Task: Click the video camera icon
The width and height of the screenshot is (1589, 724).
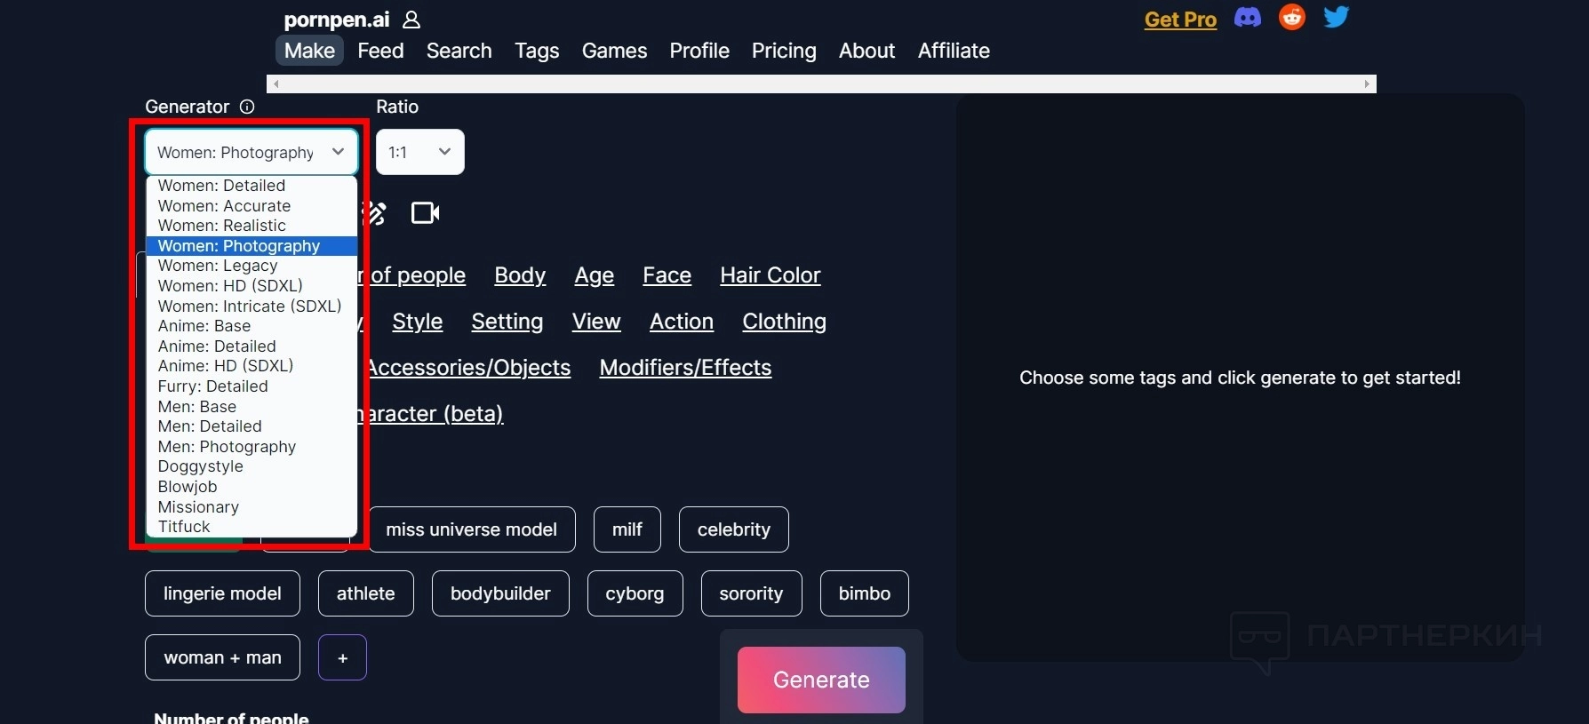Action: (425, 213)
